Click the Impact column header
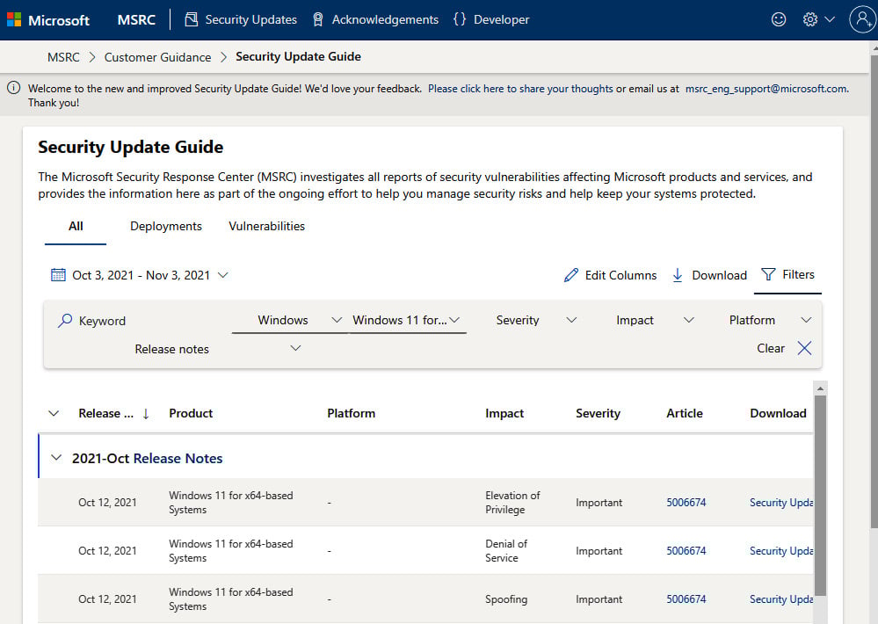Viewport: 878px width, 624px height. click(504, 413)
